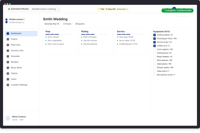The height and width of the screenshot is (133, 200).
Task: Uncheck Champagne flutes ×80
Action: 154,39
